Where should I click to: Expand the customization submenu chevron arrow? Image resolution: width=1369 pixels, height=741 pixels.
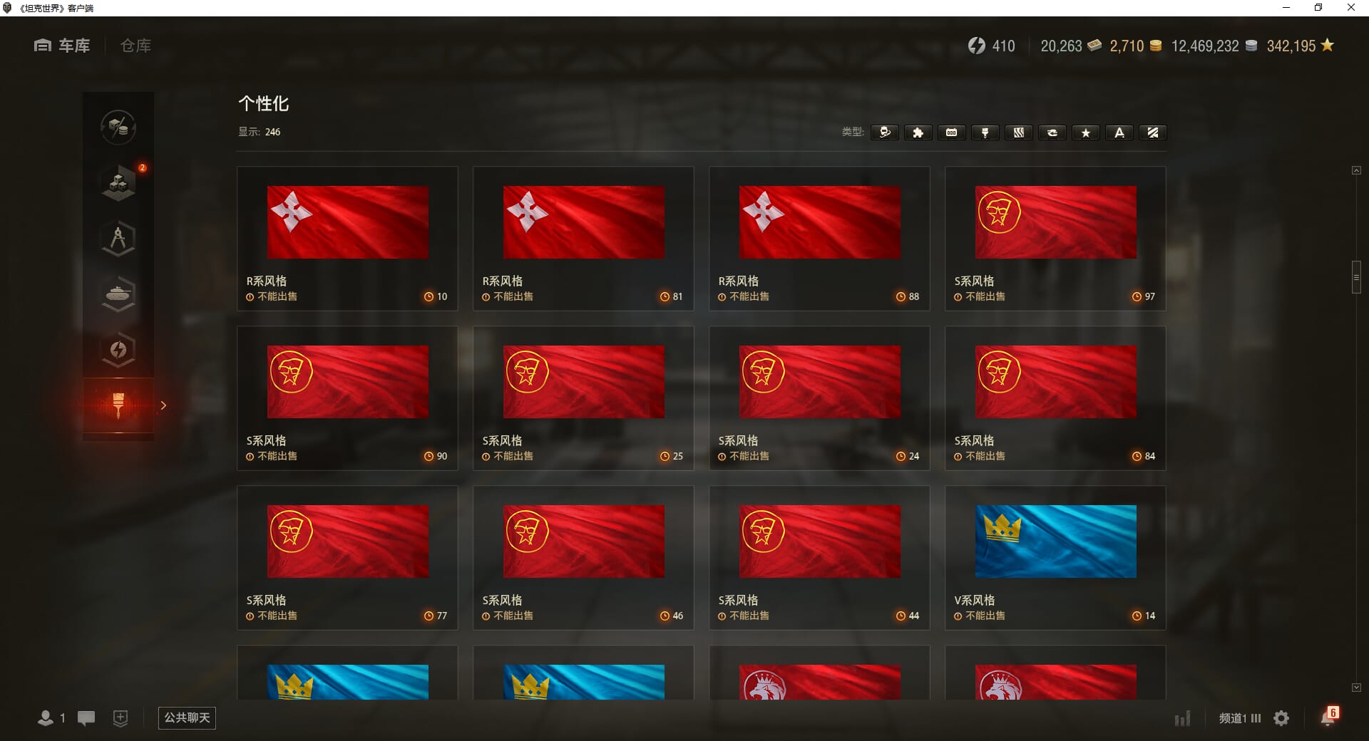[163, 405]
